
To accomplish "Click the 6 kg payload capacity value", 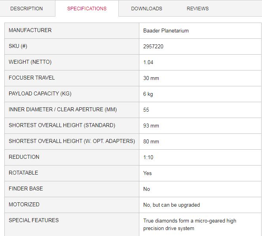I will coord(148,94).
